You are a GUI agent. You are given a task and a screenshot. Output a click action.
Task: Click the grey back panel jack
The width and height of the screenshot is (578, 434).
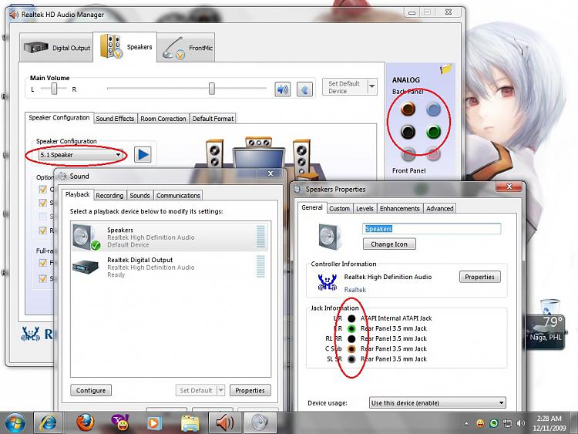408,154
